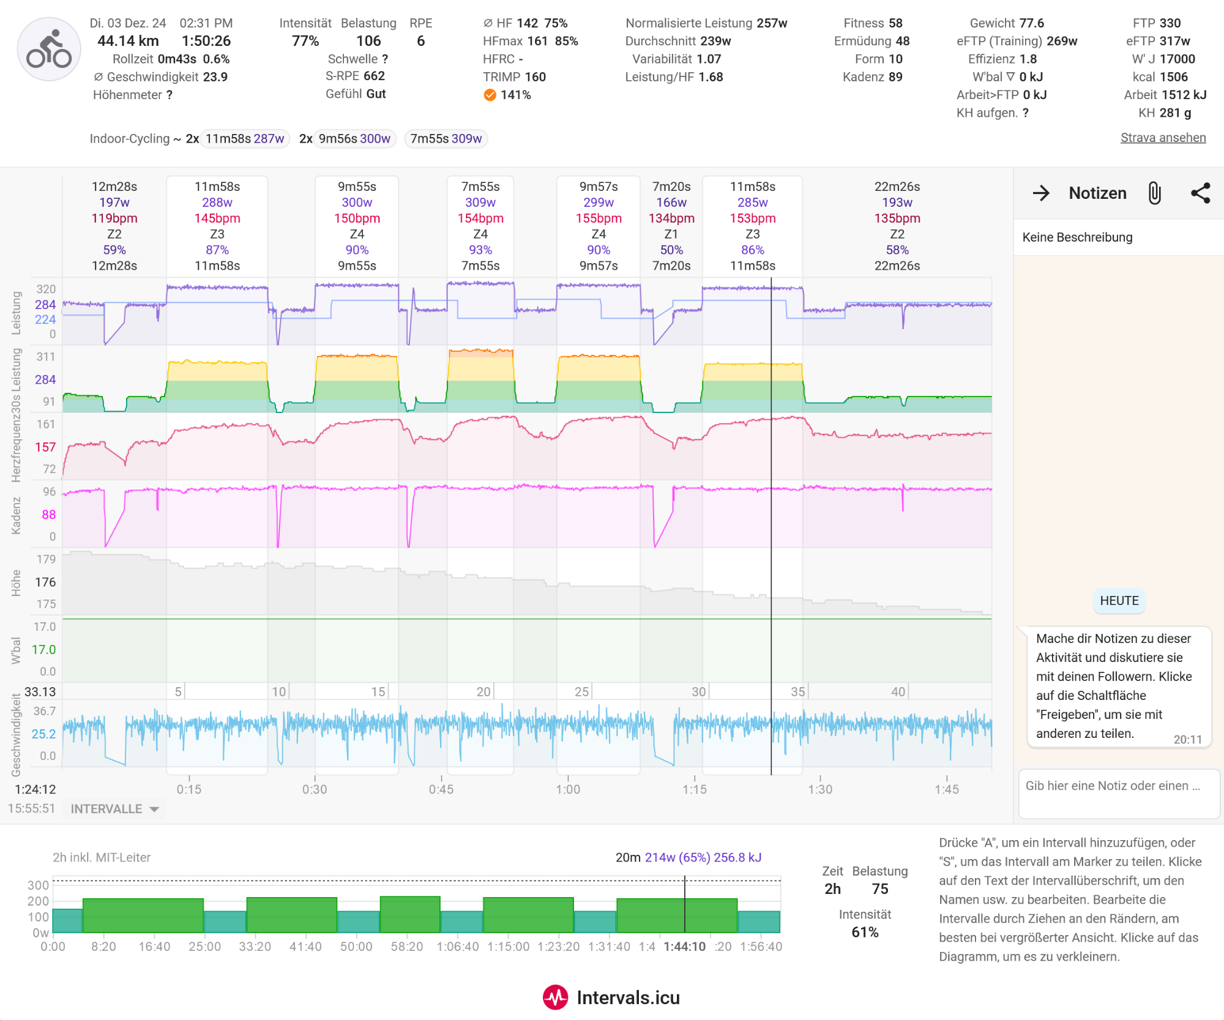Click the W'bal triangle symbol
This screenshot has width=1224, height=1020.
point(1010,77)
